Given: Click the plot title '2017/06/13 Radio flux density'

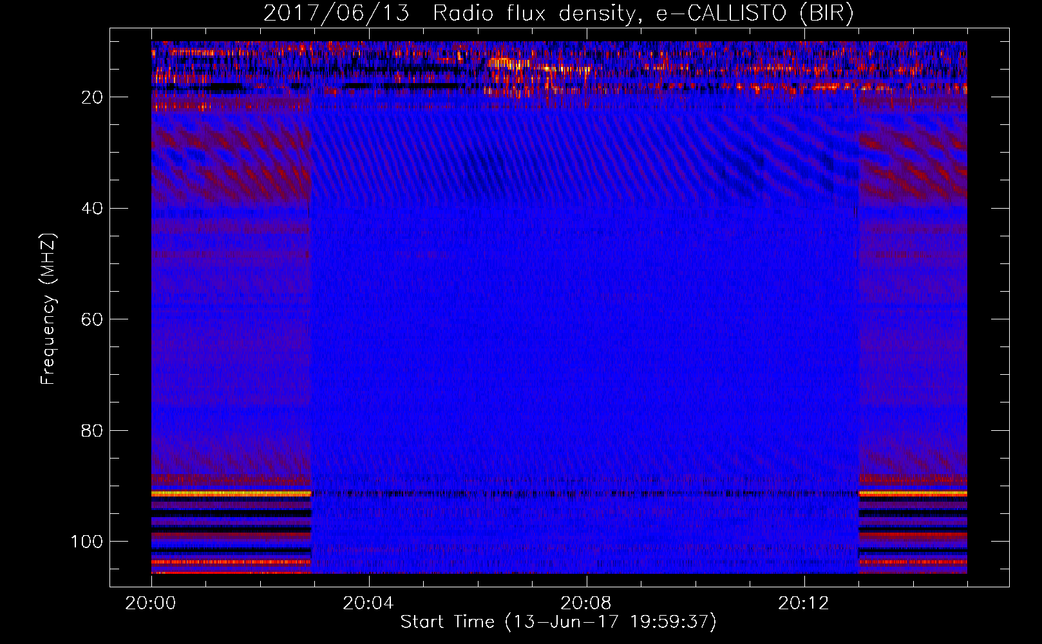Looking at the screenshot, I should [x=450, y=14].
